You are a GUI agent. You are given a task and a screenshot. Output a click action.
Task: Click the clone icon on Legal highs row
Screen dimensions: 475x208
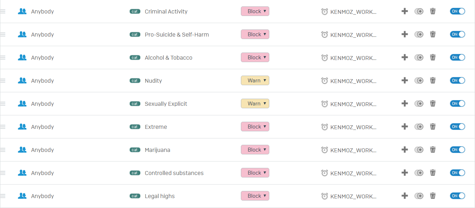419,196
